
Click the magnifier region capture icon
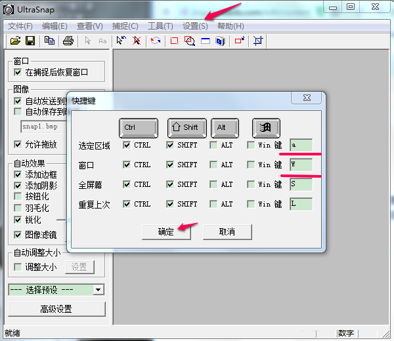click(190, 41)
